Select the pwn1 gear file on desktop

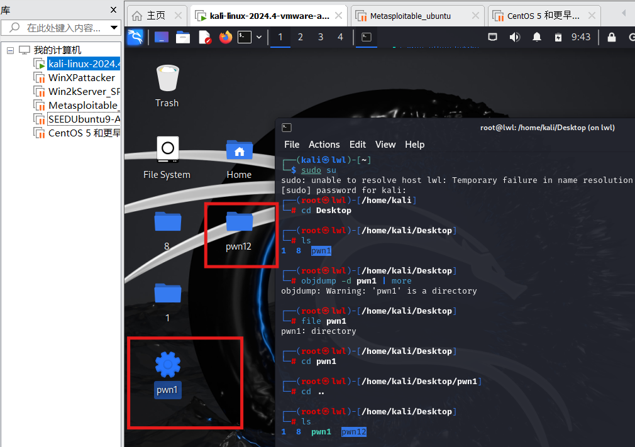168,375
